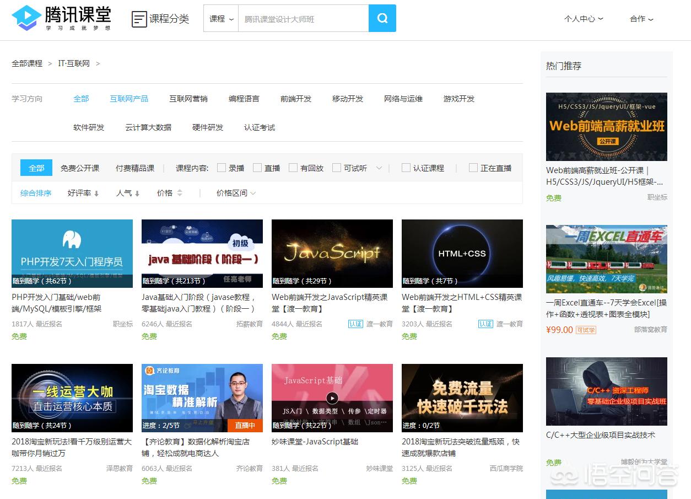Open PHP开发7天入门程序员 thumbnail

pyautogui.click(x=72, y=254)
